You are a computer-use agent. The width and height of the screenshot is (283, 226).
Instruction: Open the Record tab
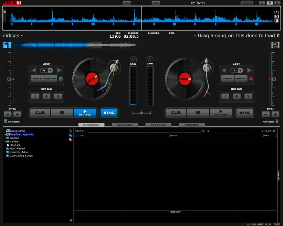[192, 125]
